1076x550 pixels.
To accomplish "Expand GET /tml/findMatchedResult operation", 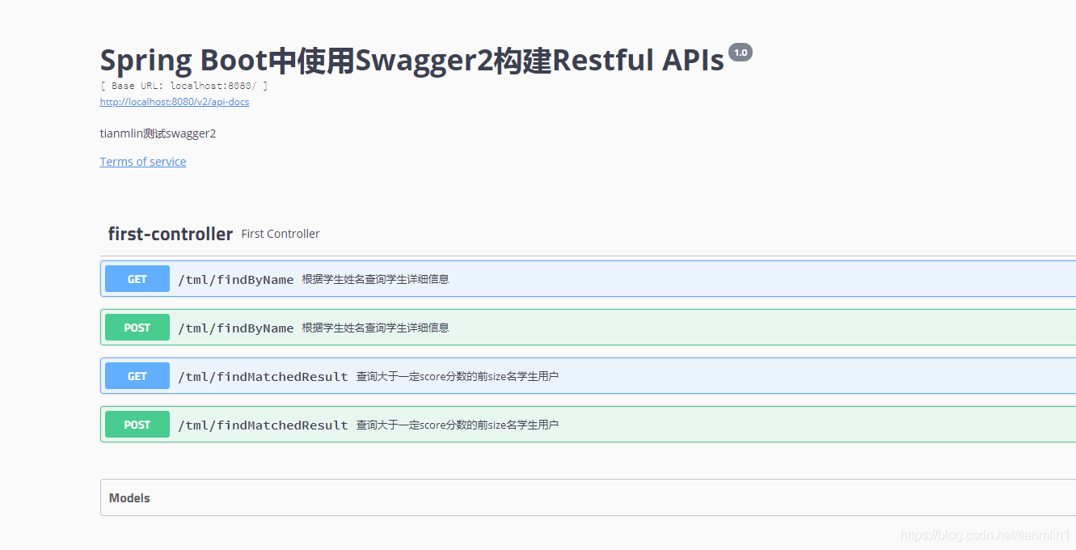I will (588, 376).
